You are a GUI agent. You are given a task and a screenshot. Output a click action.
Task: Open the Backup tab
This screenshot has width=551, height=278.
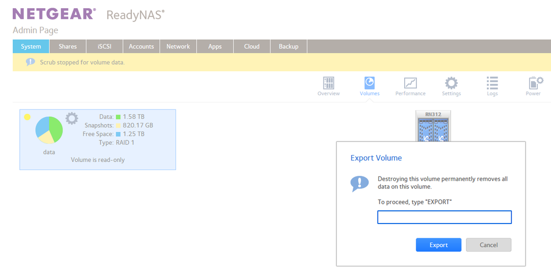pyautogui.click(x=288, y=47)
